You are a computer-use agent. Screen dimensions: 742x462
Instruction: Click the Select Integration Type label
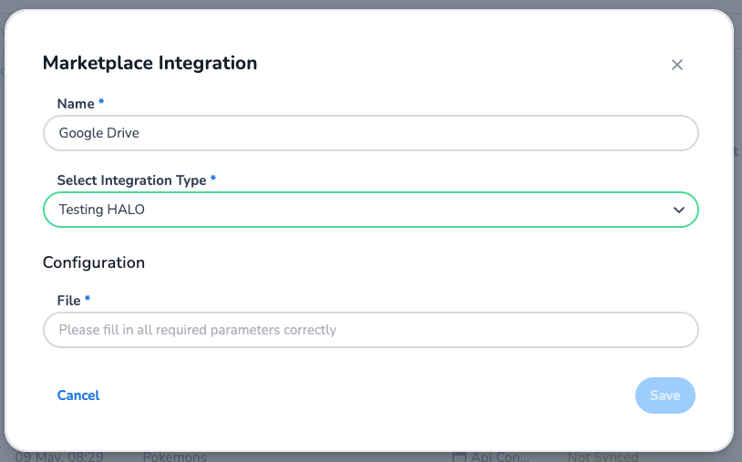tap(131, 180)
